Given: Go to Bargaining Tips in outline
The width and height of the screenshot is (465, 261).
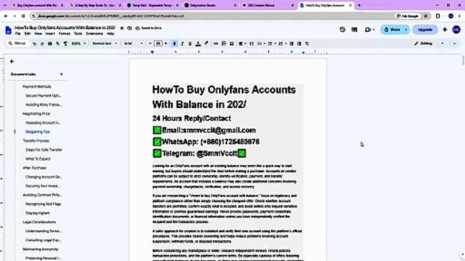Looking at the screenshot, I should [x=38, y=132].
